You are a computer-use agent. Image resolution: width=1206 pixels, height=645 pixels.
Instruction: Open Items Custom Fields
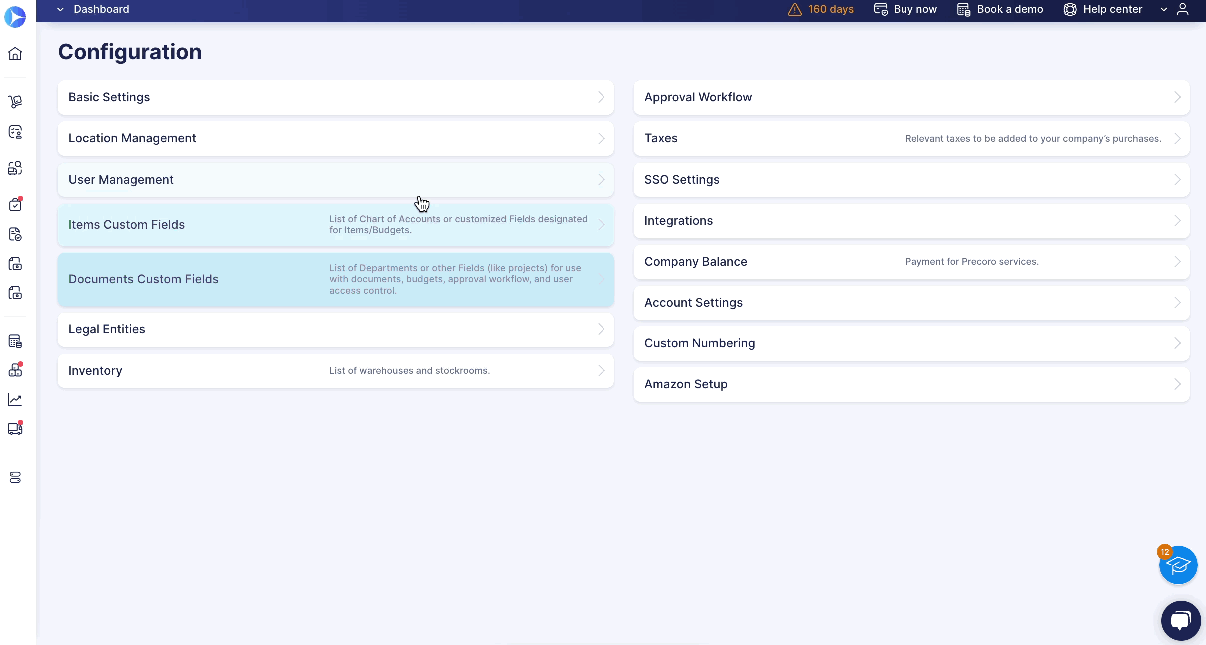point(335,225)
